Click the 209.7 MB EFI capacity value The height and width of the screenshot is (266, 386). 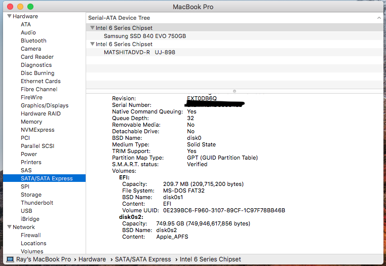(203, 184)
